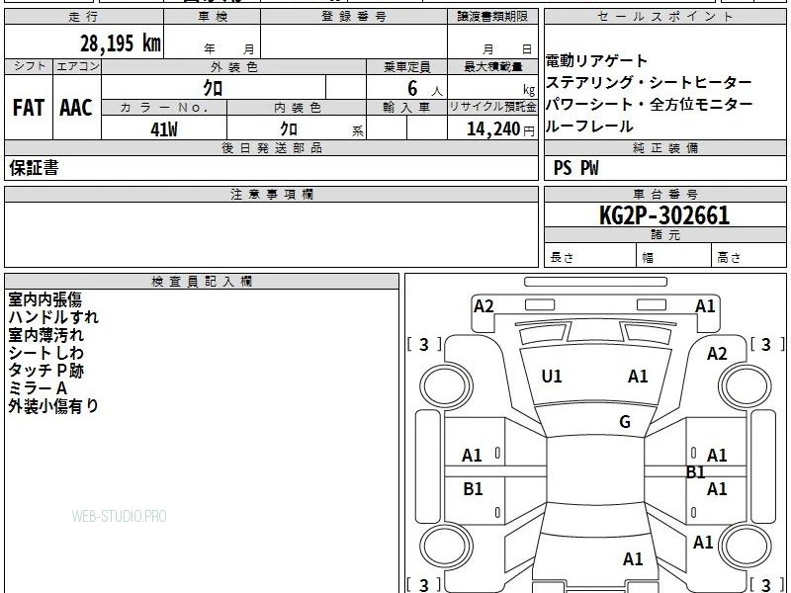Select interior color value クロ under 内装色
The width and height of the screenshot is (791, 593).
point(289,129)
